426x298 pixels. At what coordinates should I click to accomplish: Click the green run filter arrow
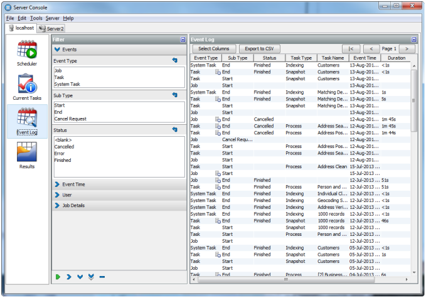point(58,277)
